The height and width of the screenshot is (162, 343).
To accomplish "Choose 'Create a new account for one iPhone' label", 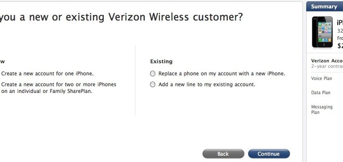I will pyautogui.click(x=47, y=74).
